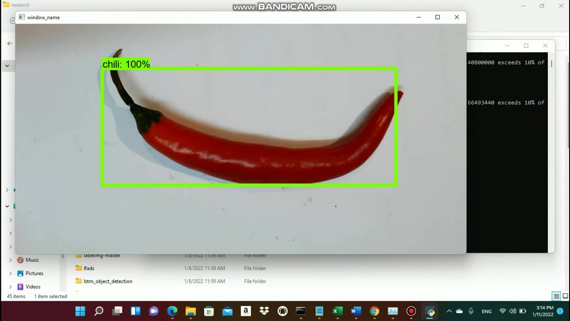Click the Bandicam red record icon
The width and height of the screenshot is (570, 321).
[x=411, y=311]
